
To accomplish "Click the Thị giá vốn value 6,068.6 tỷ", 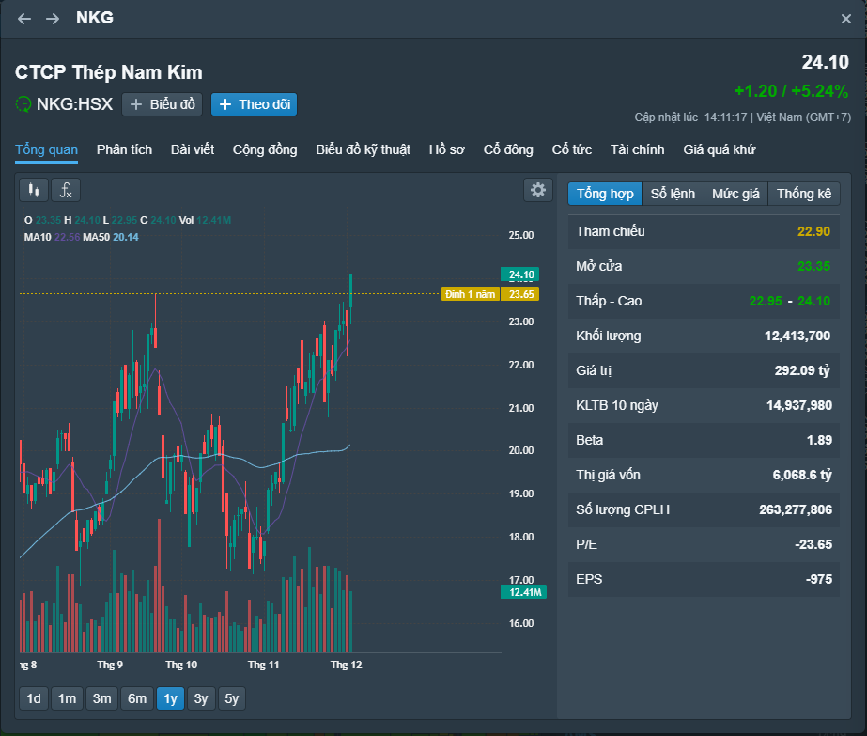I will pos(802,475).
